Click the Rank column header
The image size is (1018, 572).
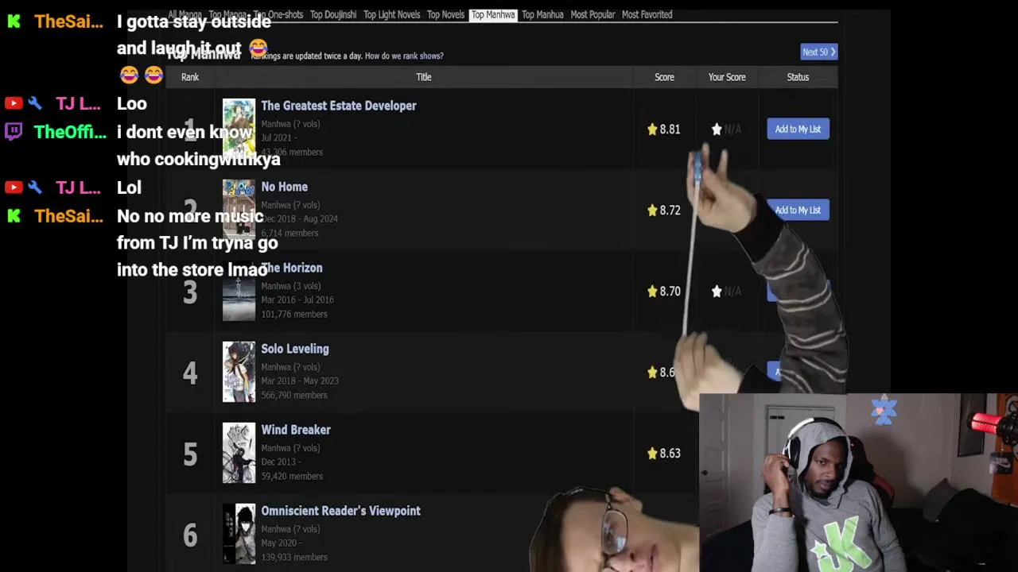tap(190, 77)
